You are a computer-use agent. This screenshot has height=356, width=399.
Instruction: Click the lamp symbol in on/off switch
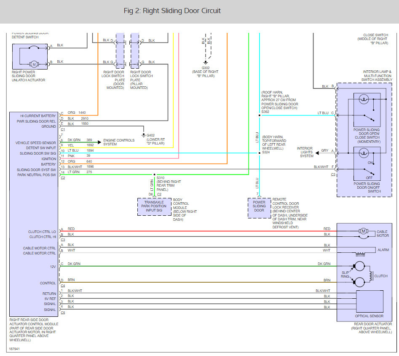click(x=364, y=153)
